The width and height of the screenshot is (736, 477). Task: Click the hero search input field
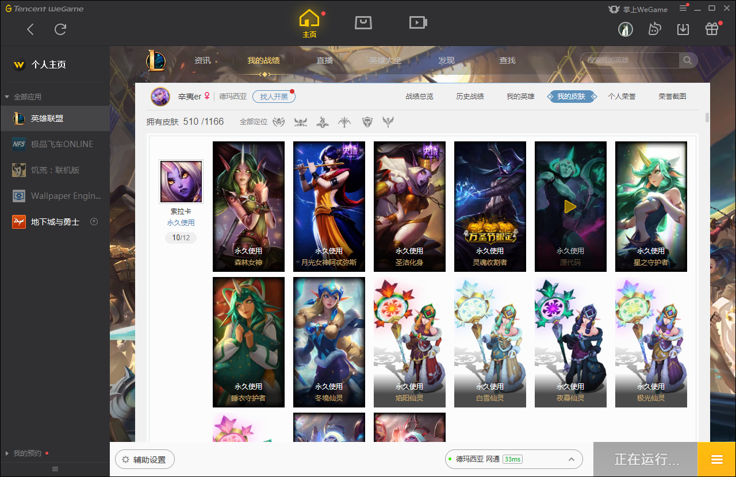[x=630, y=60]
